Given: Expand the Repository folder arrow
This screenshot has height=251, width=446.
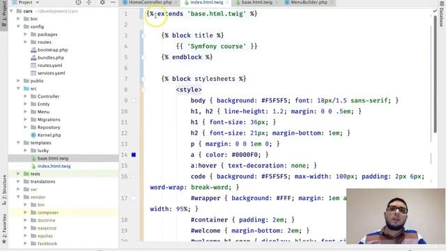Looking at the screenshot, I should [x=26, y=127].
